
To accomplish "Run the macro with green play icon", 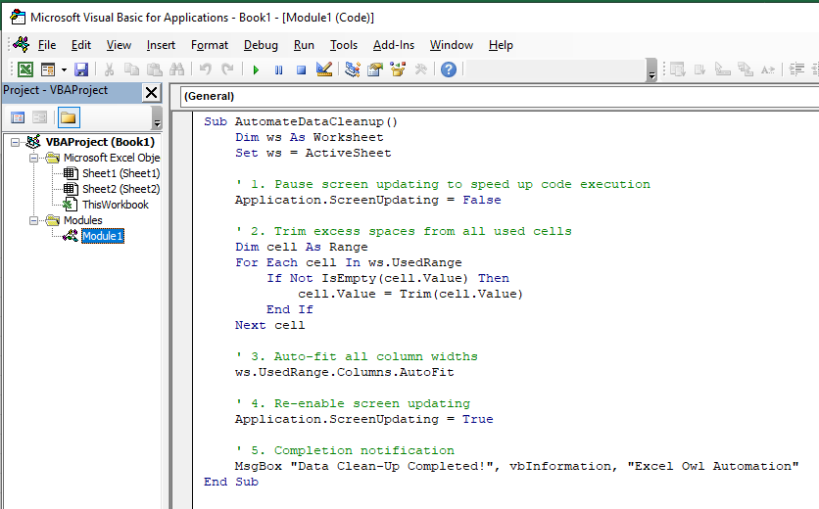I will (x=256, y=69).
